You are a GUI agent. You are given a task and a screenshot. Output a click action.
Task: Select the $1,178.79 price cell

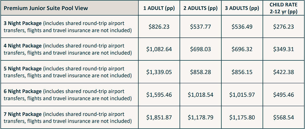200,117
